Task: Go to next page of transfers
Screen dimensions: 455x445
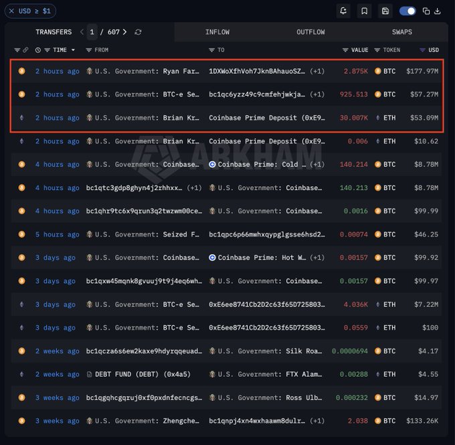Action: 124,32
